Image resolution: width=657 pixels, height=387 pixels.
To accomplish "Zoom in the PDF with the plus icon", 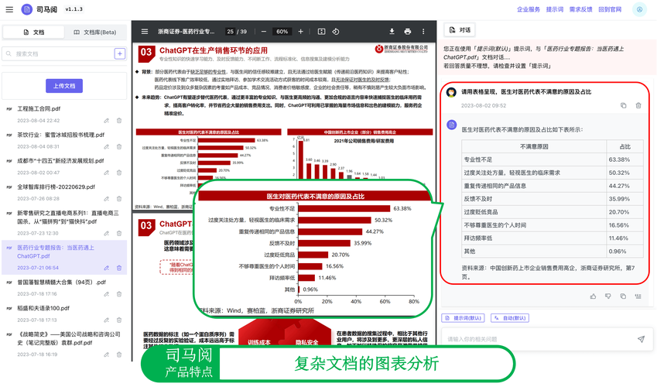I will 300,32.
